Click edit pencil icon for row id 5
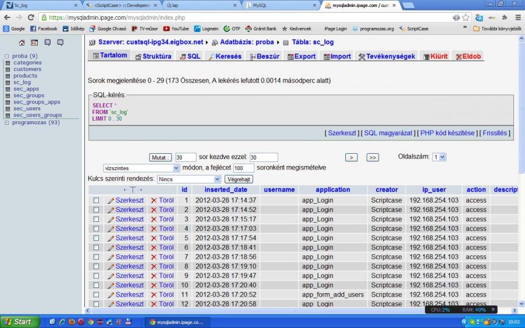Viewport: 525px width, 328px height. click(111, 239)
